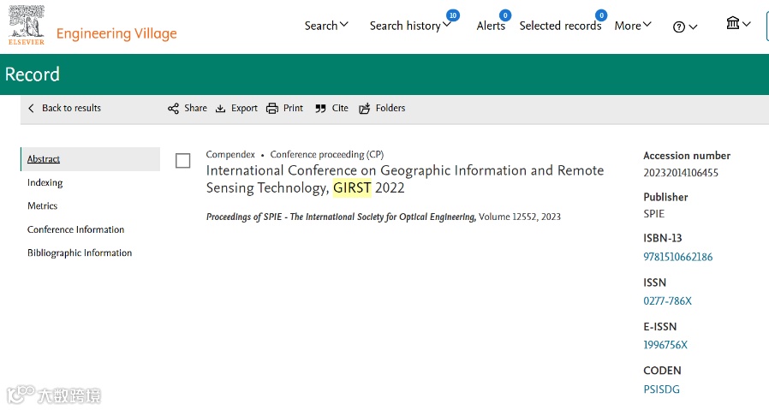This screenshot has width=769, height=410.
Task: Open the Engineering Village home link
Action: 116,33
